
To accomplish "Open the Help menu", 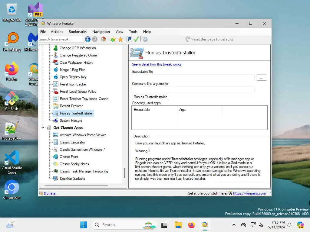I will 147,32.
